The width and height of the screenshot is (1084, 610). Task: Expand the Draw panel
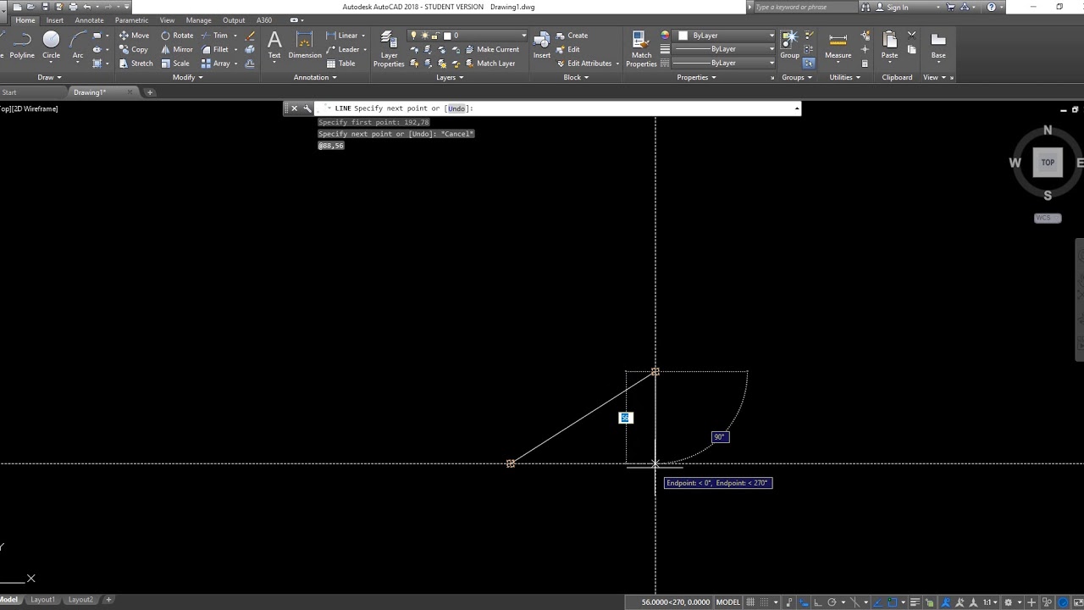(x=50, y=77)
